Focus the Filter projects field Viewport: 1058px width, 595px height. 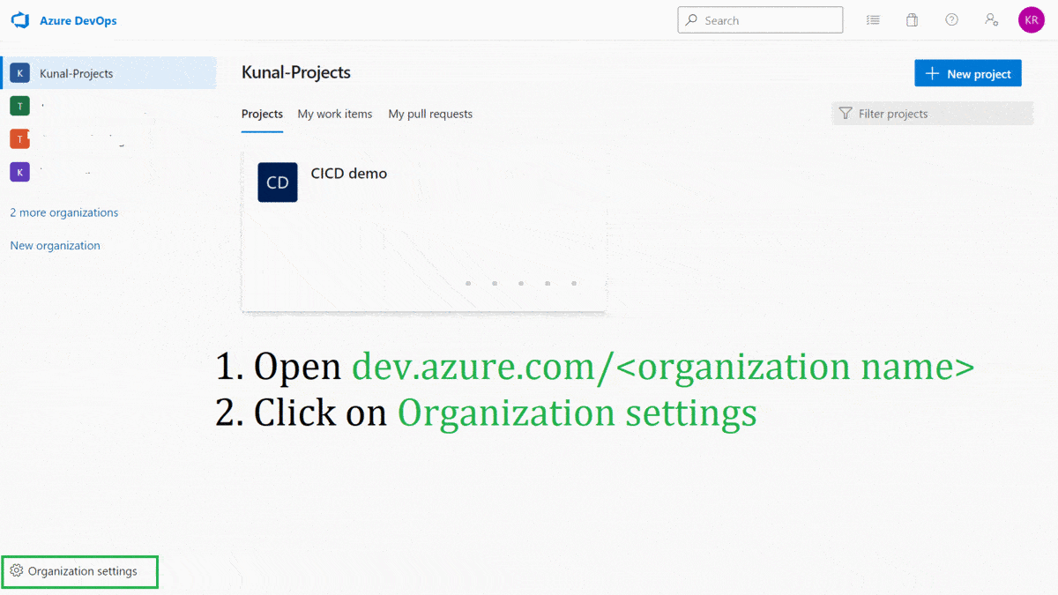tap(933, 114)
